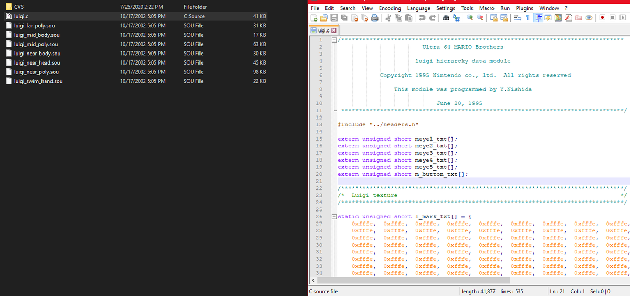This screenshot has width=630, height=296.
Task: Open a file via the toolbar
Action: click(x=323, y=17)
